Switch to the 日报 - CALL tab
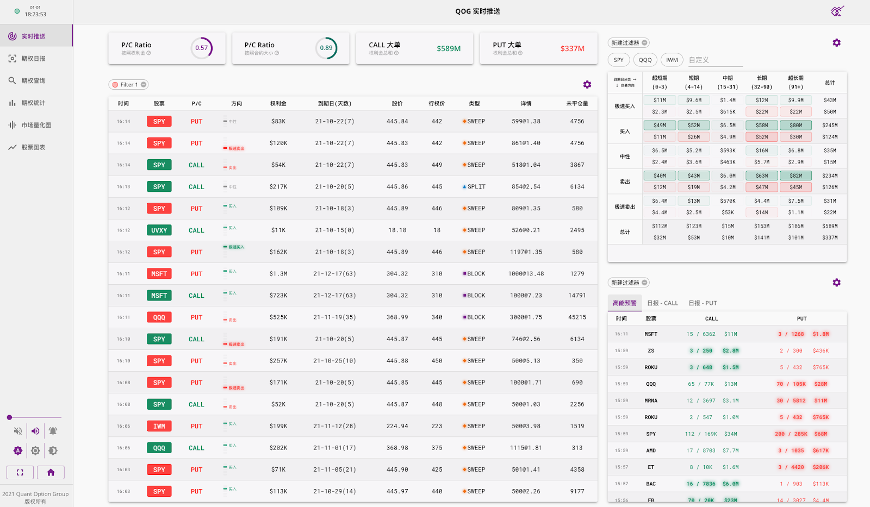 click(662, 303)
